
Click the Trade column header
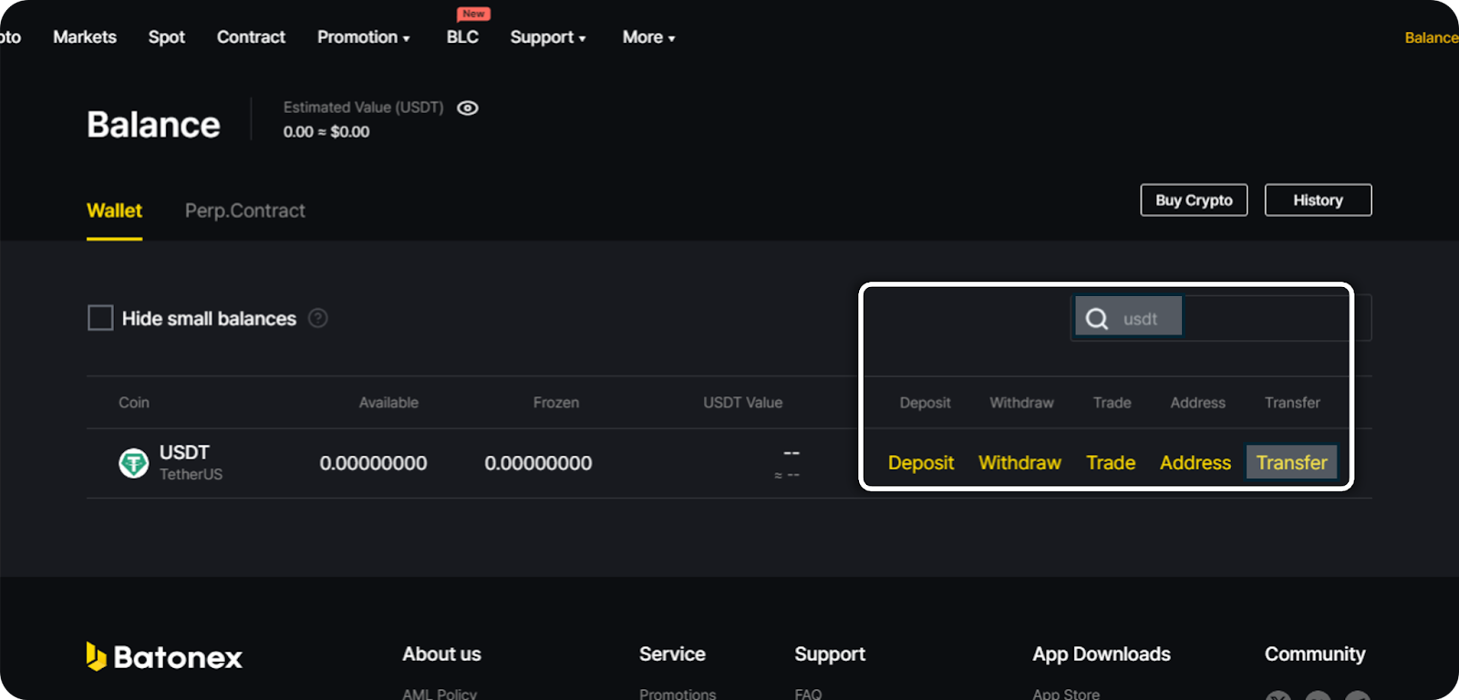[x=1112, y=402]
